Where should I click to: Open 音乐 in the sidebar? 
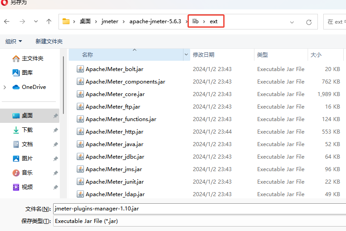pos(22,173)
